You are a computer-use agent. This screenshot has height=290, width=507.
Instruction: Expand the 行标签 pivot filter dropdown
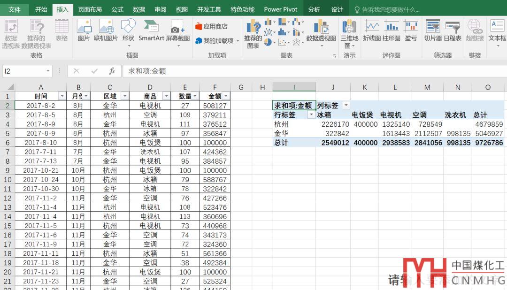point(310,115)
